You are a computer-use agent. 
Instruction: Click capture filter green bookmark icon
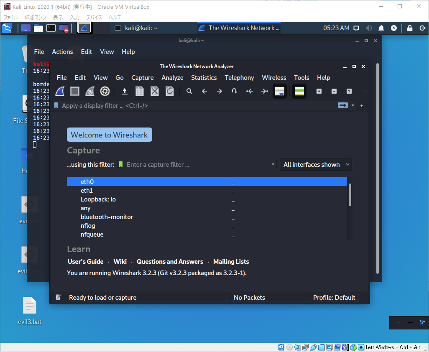click(121, 164)
